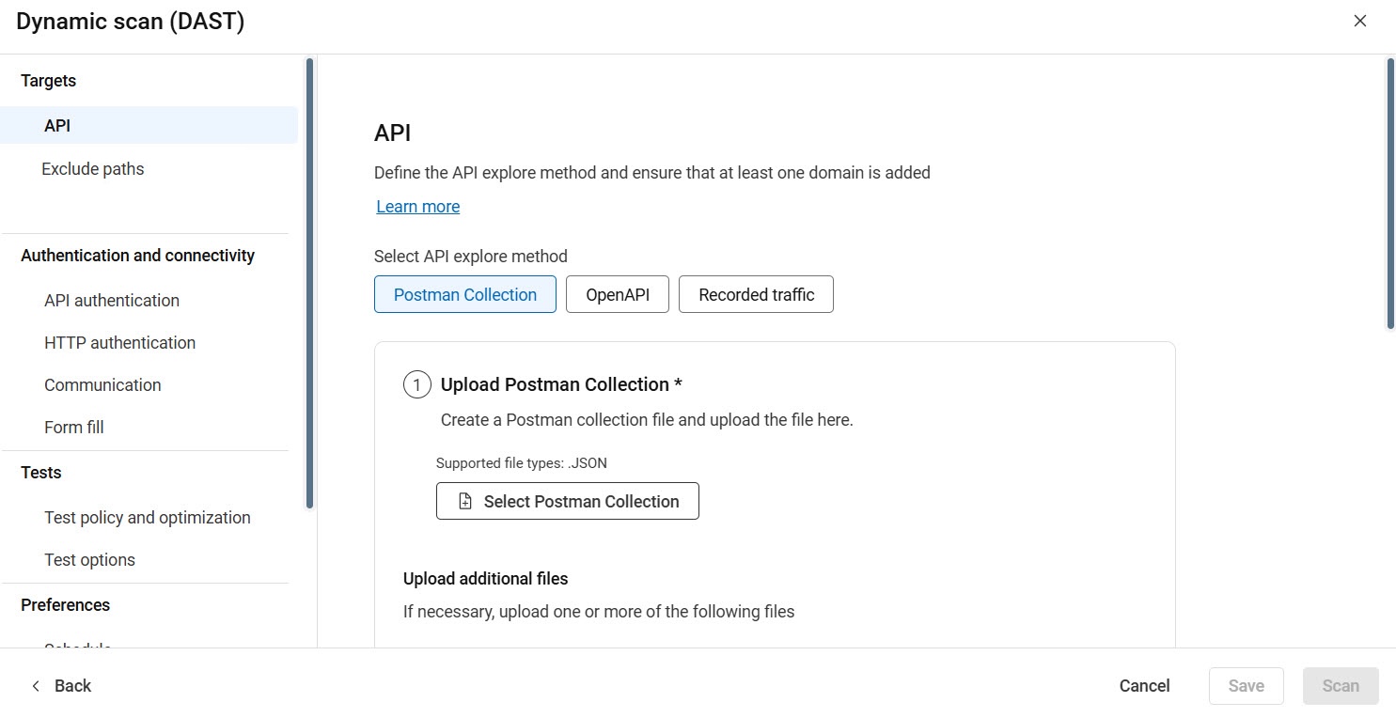Click the step 1 circle indicator
Viewport: 1396px width, 718px height.
pyautogui.click(x=416, y=383)
